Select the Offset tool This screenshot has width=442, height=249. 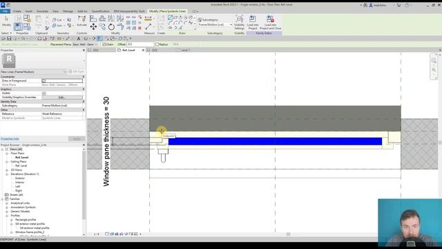tap(102, 19)
